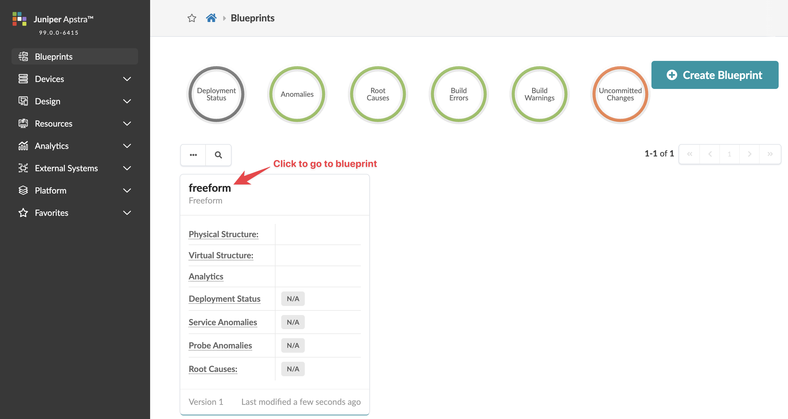
Task: Toggle the Build Errors status ring
Action: coord(459,94)
